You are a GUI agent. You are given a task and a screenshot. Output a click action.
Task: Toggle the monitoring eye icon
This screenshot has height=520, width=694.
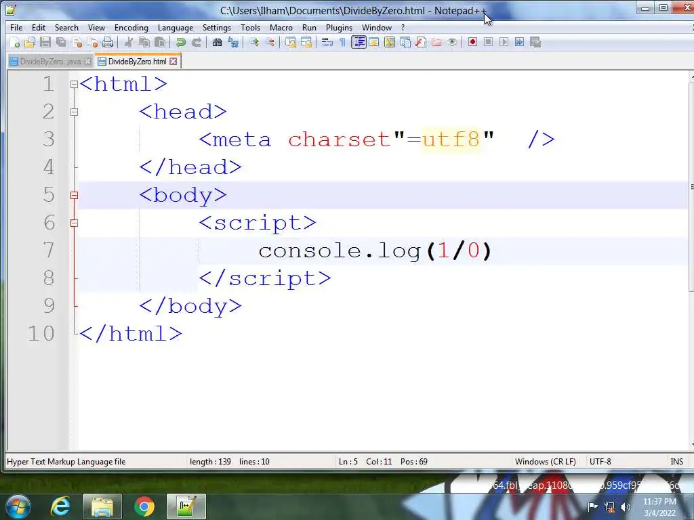452,43
